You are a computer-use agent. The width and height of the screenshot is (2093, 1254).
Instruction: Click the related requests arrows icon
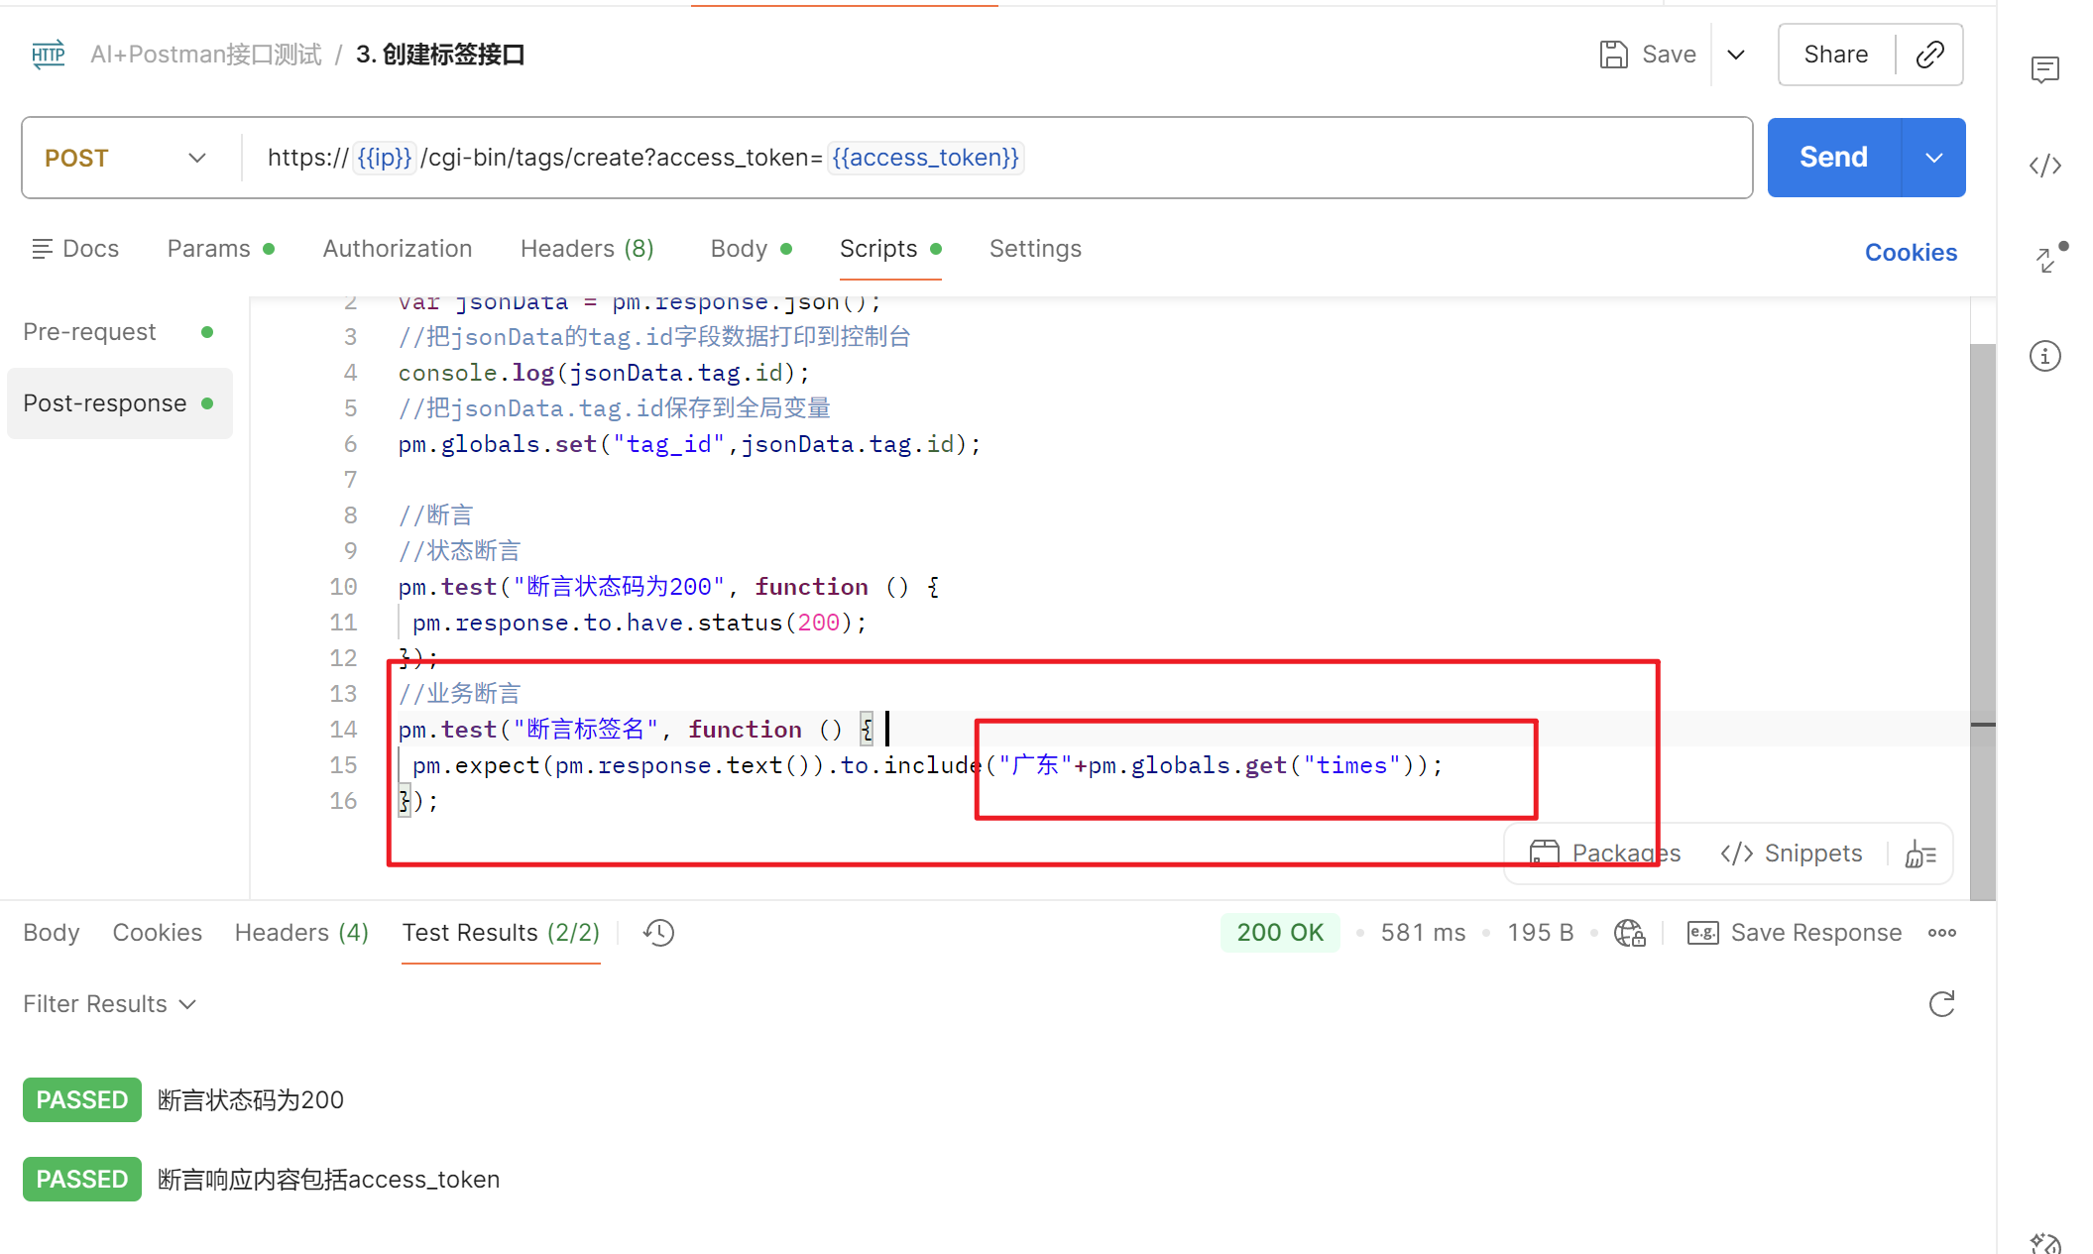(2048, 258)
